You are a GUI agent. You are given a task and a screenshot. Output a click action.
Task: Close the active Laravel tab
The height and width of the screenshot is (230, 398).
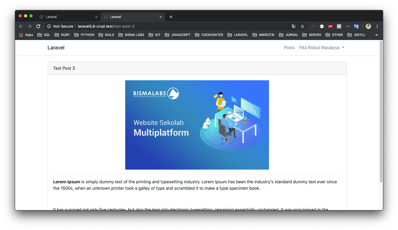tap(161, 17)
